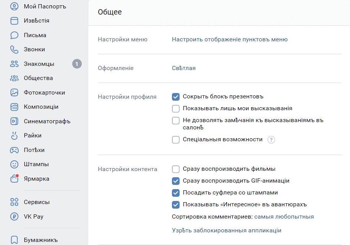350x245 pixels.
Task: Click the Звонки phone icon
Action: tap(14, 49)
